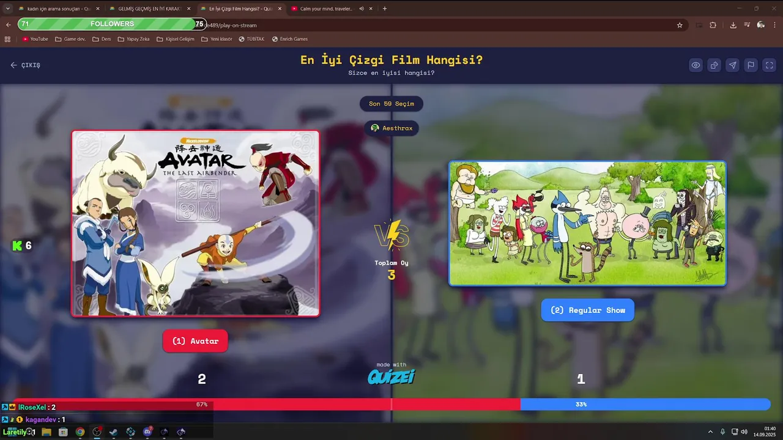Open File Explorer from the taskbar
This screenshot has width=783, height=440.
(46, 432)
